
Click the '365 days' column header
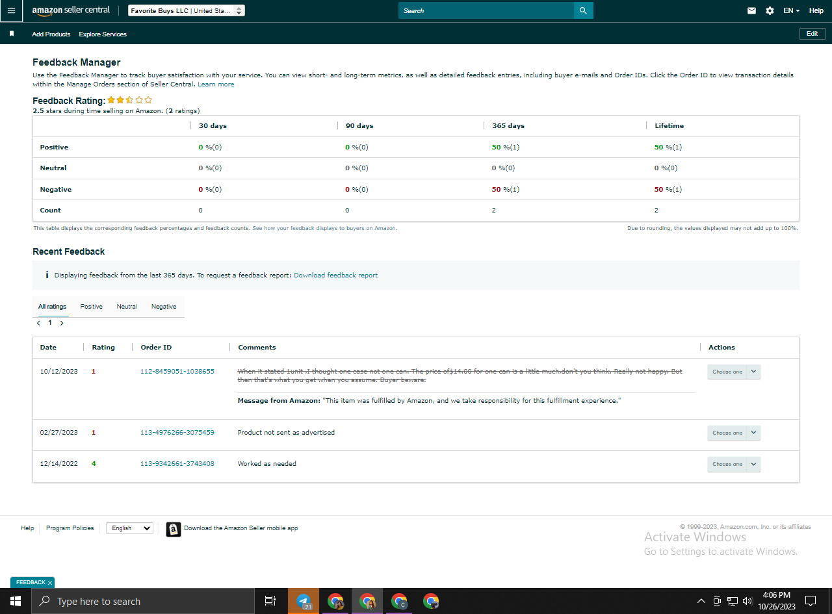pos(508,126)
